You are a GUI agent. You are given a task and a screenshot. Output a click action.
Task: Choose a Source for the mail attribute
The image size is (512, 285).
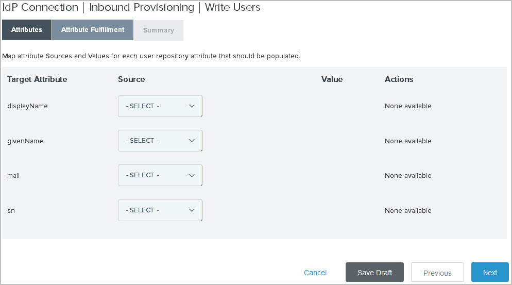tap(160, 175)
